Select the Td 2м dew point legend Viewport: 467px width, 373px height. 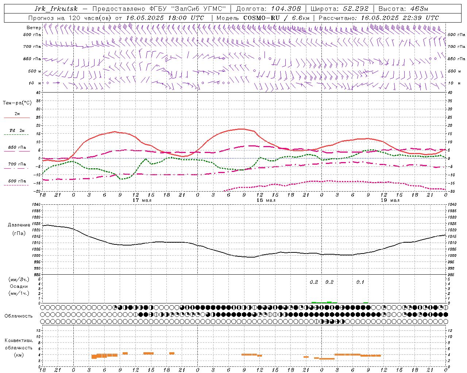tap(17, 130)
